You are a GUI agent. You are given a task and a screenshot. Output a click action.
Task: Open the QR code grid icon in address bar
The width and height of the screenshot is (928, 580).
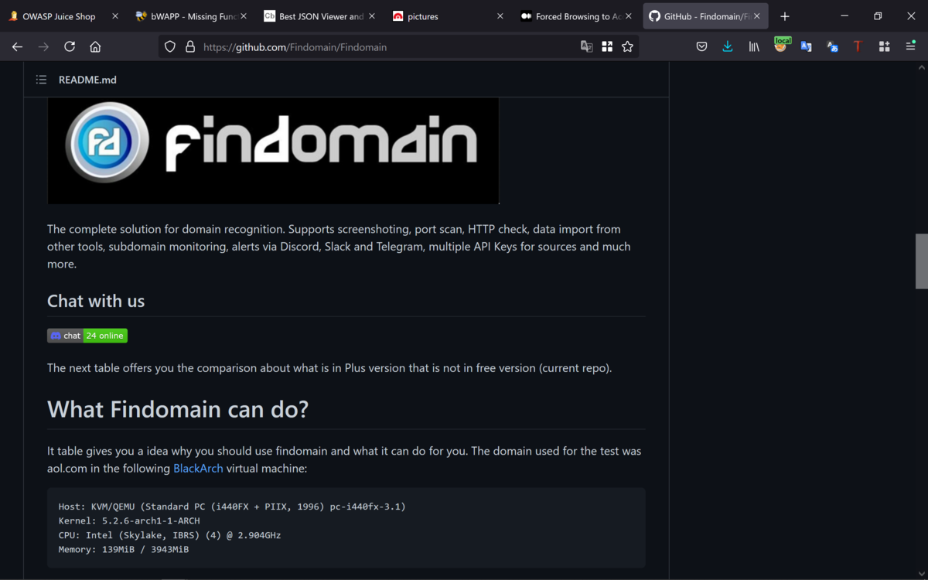[607, 47]
